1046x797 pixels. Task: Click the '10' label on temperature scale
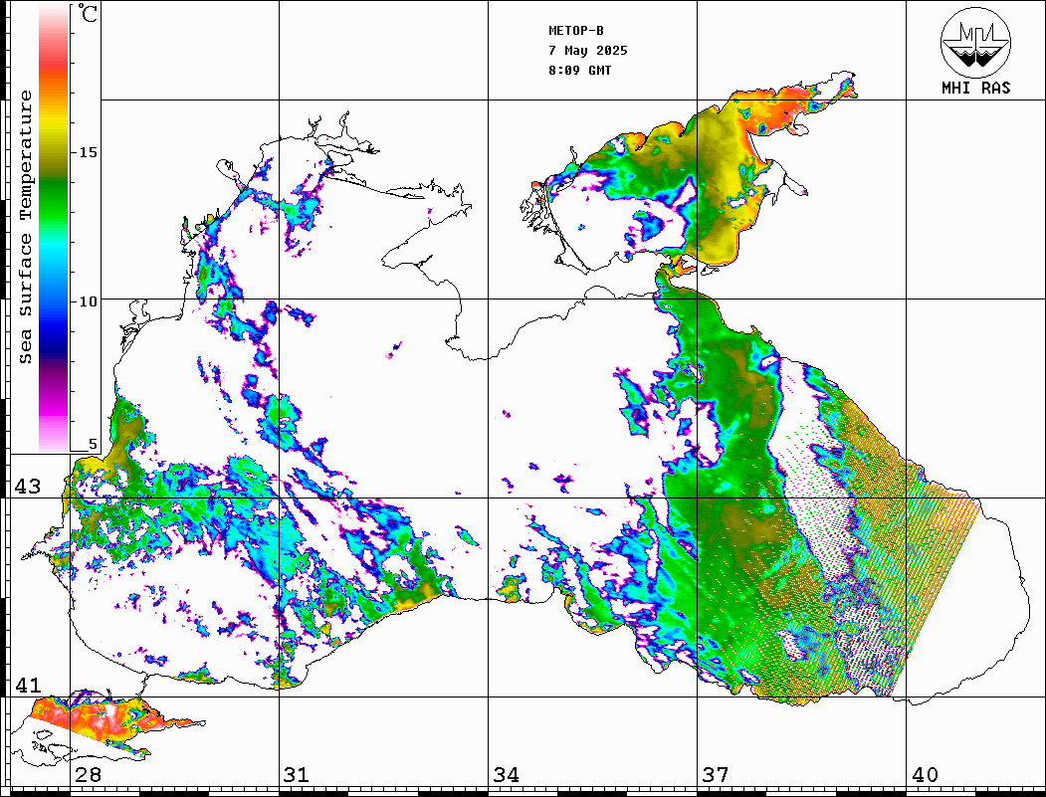[x=88, y=301]
